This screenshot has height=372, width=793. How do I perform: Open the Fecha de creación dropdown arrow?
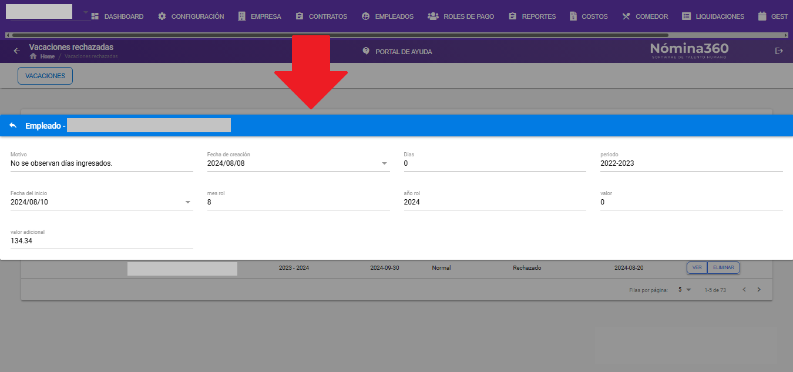[x=384, y=163]
